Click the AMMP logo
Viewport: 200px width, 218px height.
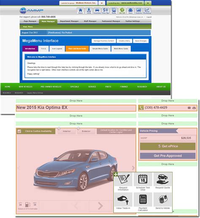32,11
